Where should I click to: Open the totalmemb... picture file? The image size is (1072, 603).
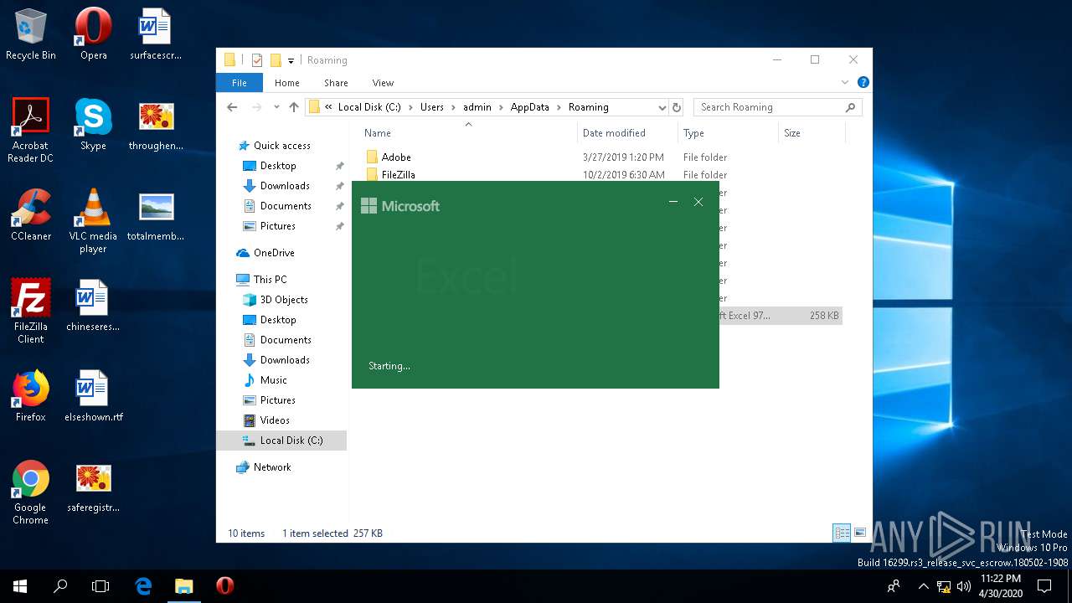pos(156,215)
